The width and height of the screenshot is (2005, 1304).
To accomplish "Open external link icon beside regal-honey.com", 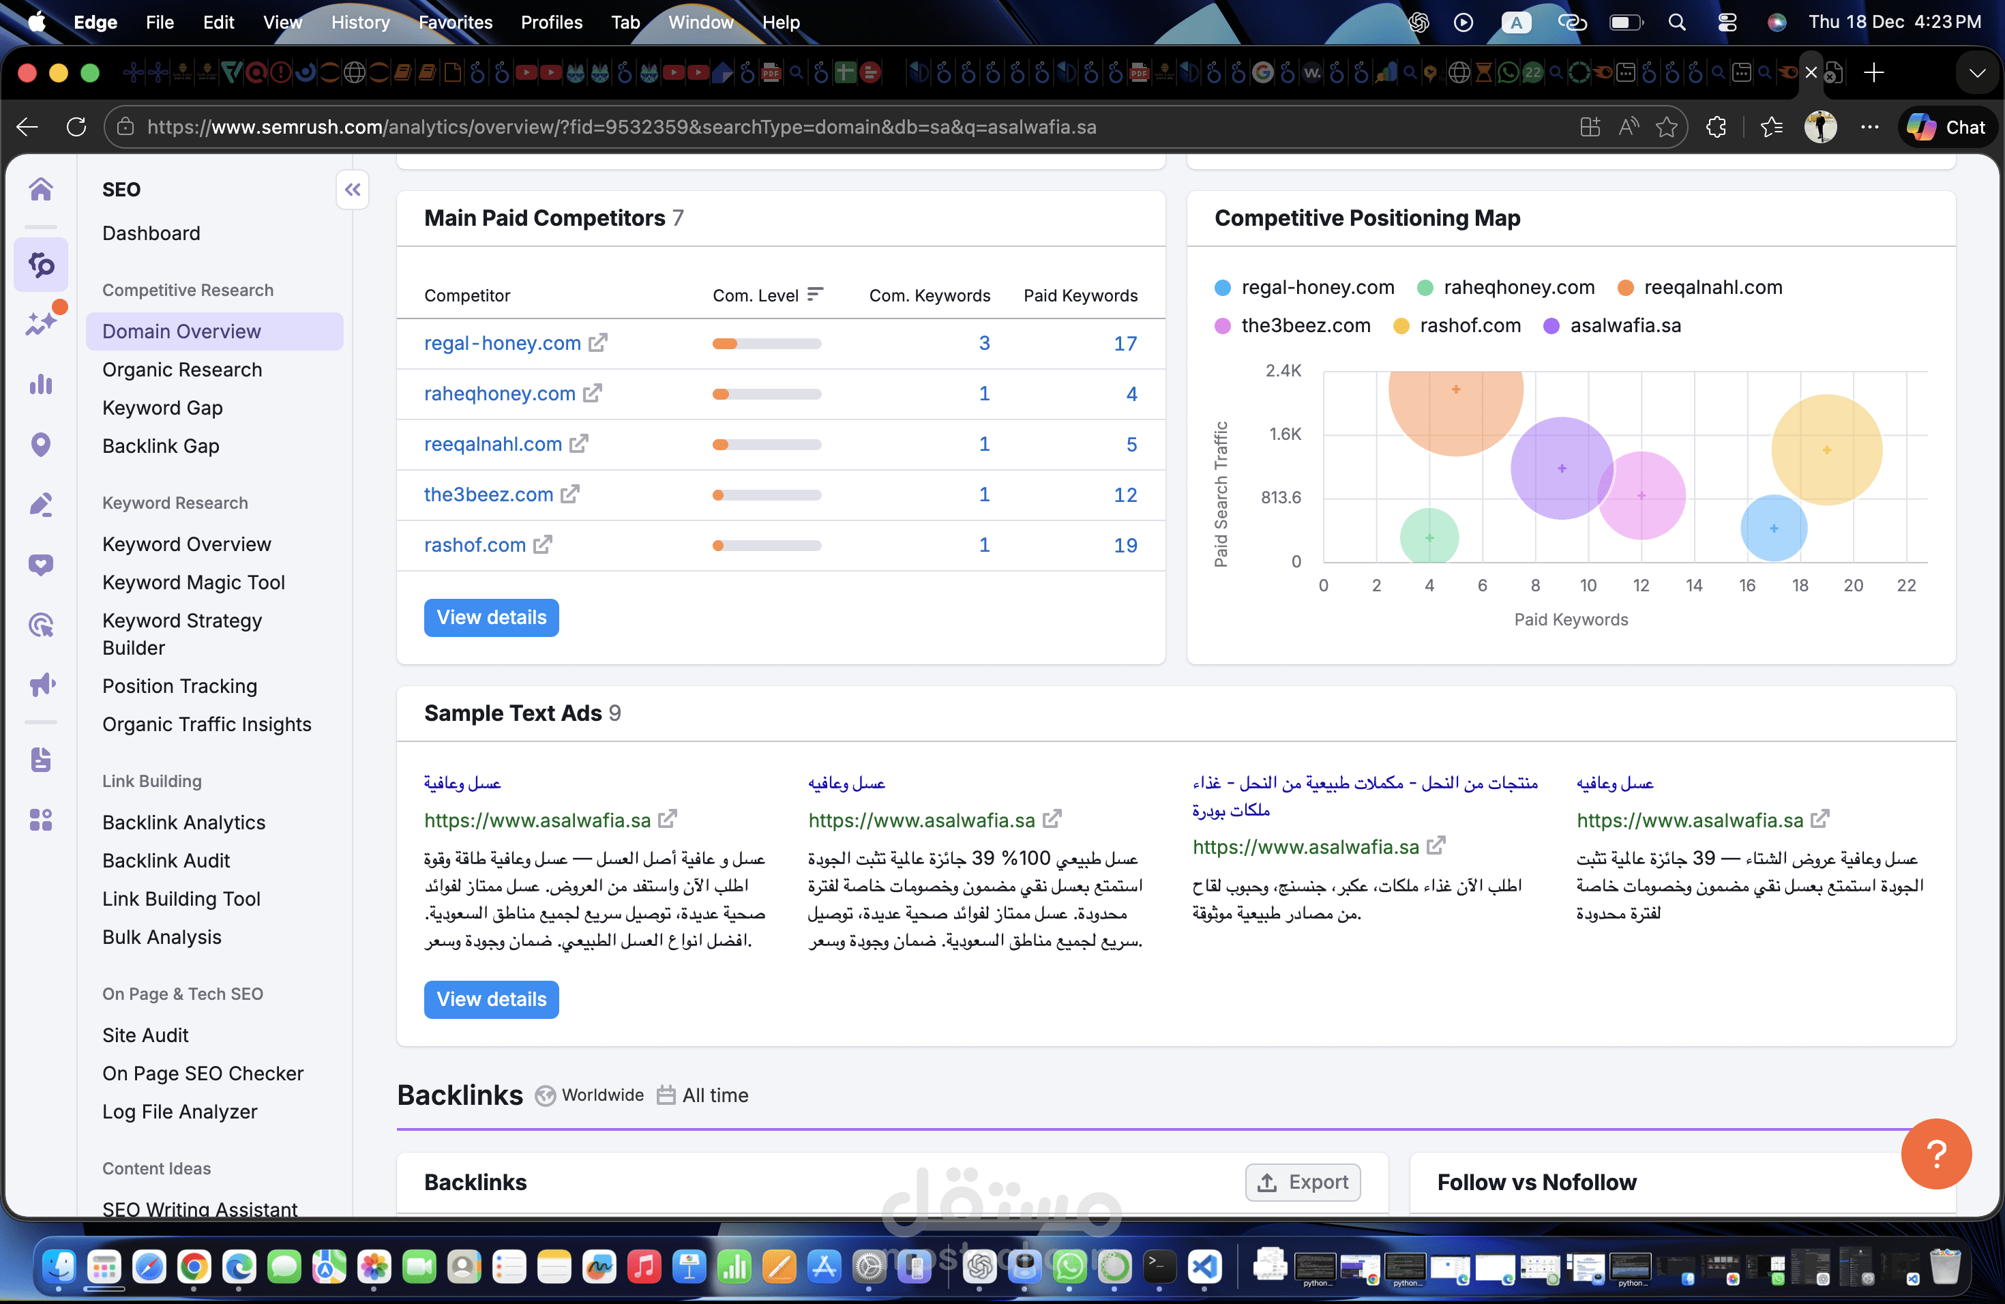I will point(598,343).
